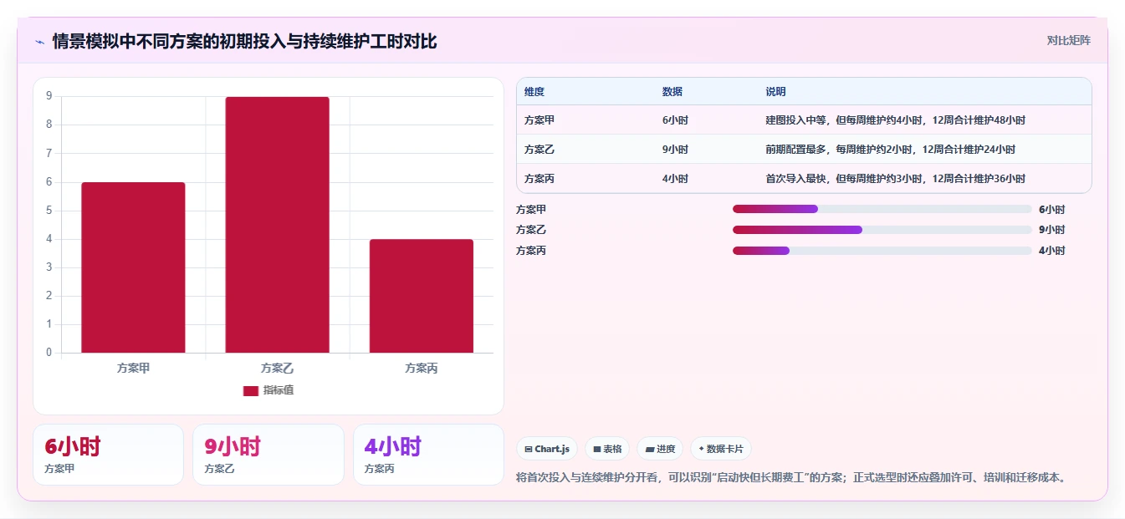
Task: Click y-axis tick label 0
Action: [x=49, y=353]
